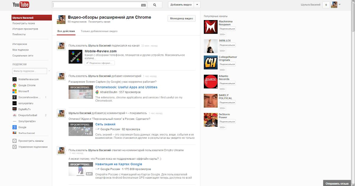Click the Сеть знаний video thumbnail
Screen dimensions: 355x186
[x=80, y=129]
